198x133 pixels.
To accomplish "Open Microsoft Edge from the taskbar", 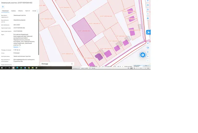I will tap(17, 68).
